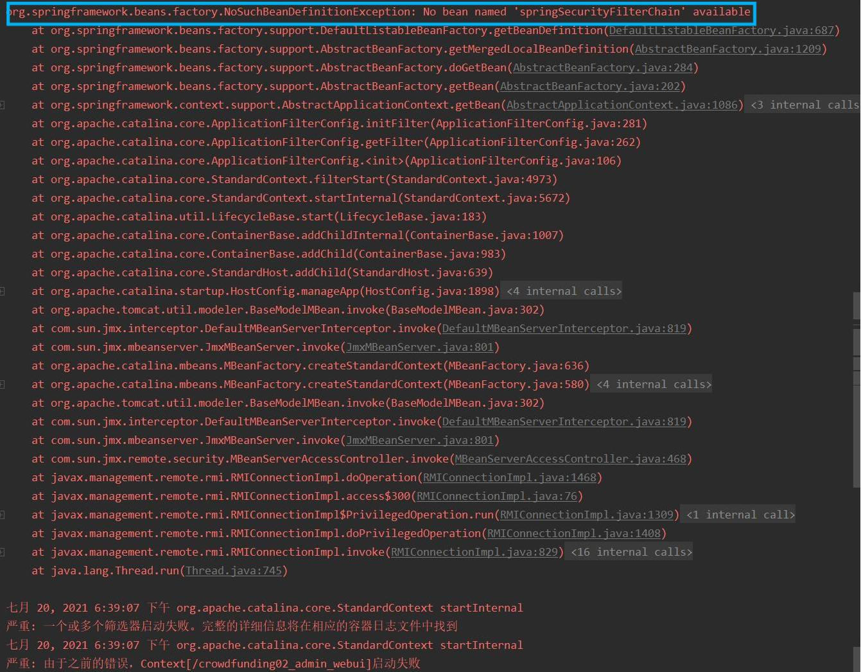This screenshot has height=672, width=861.
Task: Click the AbstractBeanFactory.doGetBean method text
Action: point(413,67)
